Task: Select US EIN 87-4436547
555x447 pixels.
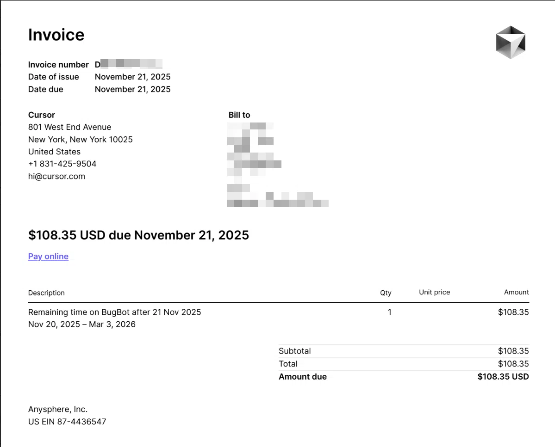Action: (67, 422)
